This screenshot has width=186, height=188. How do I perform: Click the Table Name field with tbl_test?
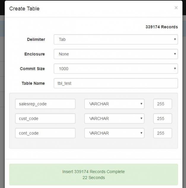point(116,83)
